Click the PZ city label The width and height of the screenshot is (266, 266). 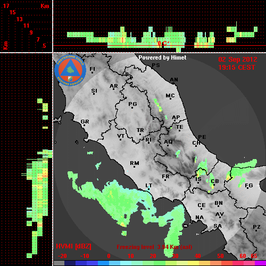[x=256, y=227]
